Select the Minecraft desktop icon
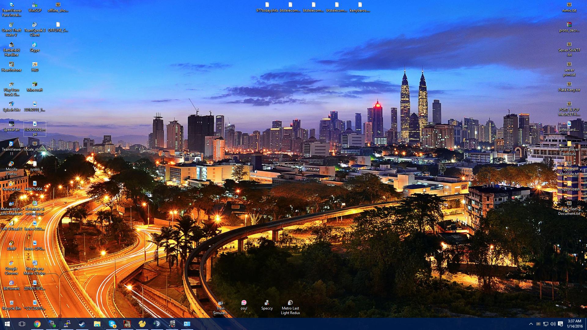This screenshot has width=587, height=330. (x=35, y=87)
